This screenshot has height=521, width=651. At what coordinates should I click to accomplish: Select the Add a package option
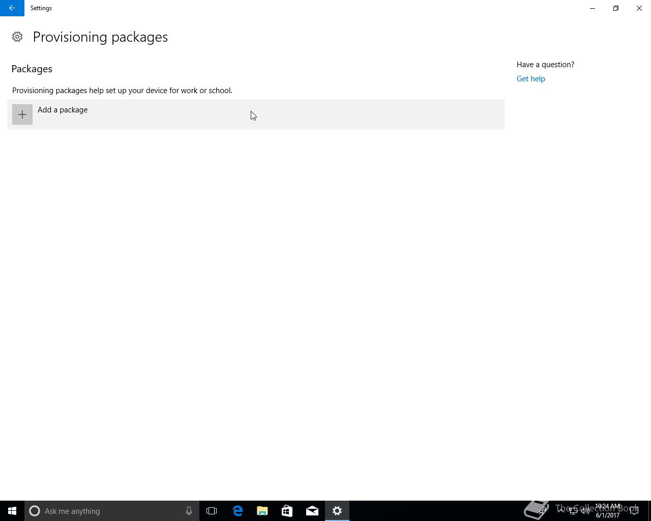(x=256, y=114)
